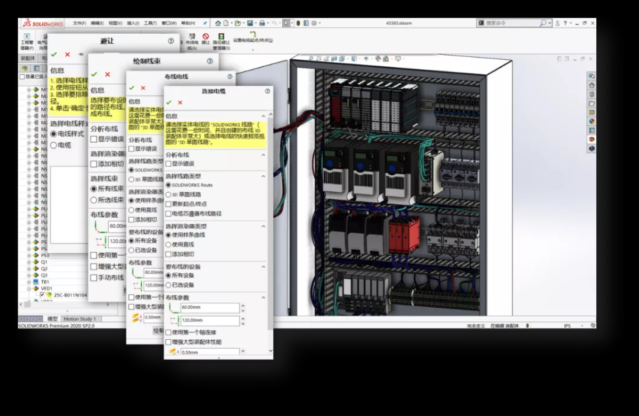This screenshot has height=416, width=639.
Task: Select the 3D 草图线路 radio in 连接电缆 panel
Action: point(169,194)
